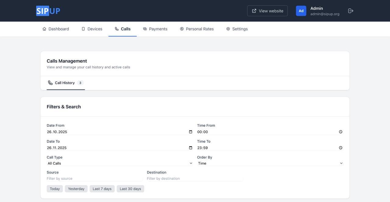Click the Source filter input field

coord(94,179)
